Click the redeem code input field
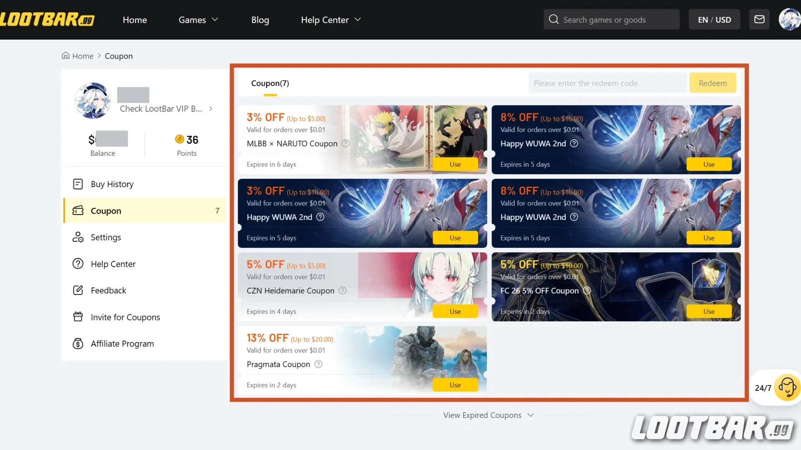Viewport: 801px width, 450px height. 608,83
